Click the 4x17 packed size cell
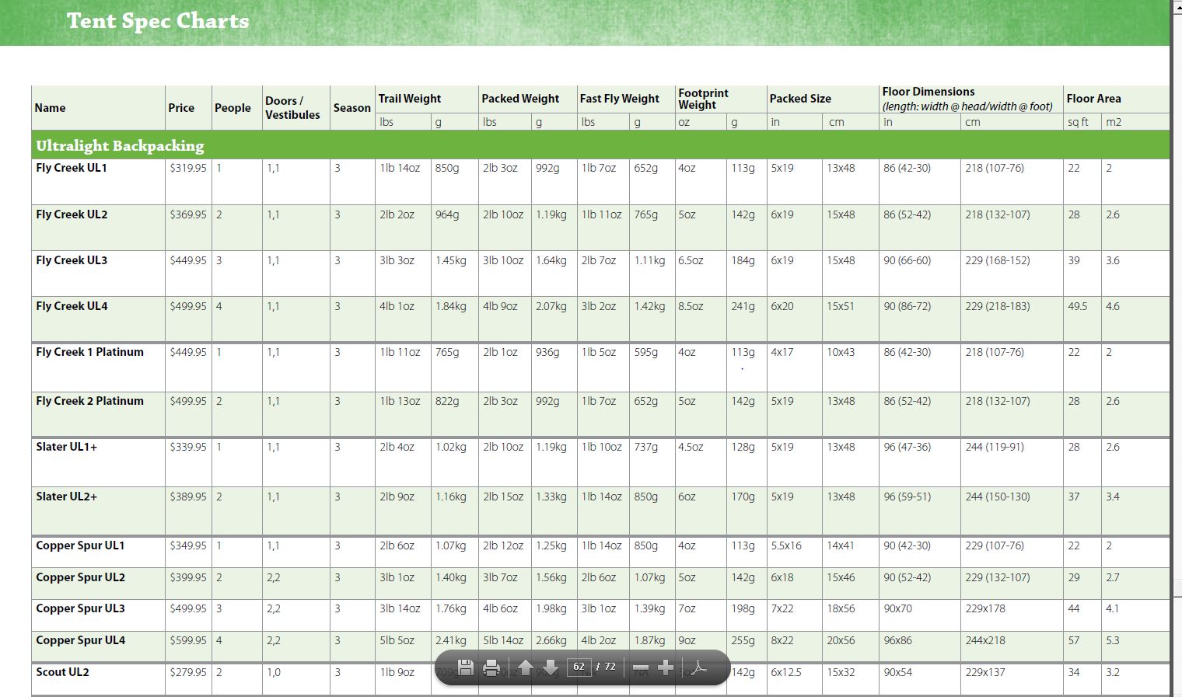This screenshot has height=697, width=1182. point(782,352)
